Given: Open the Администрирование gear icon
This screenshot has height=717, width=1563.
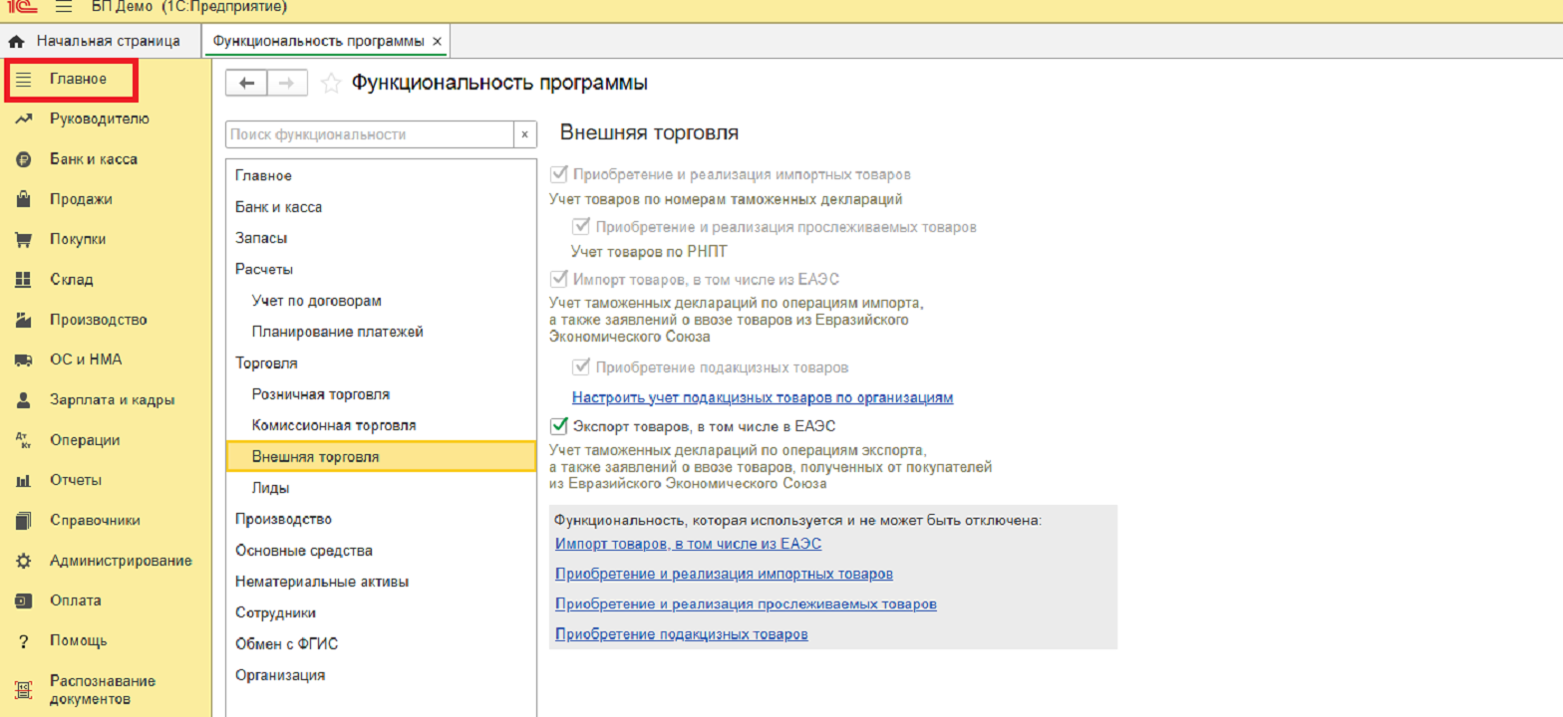Looking at the screenshot, I should 24,561.
